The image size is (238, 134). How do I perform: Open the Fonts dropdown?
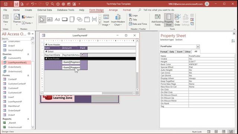pyautogui.click(x=27, y=23)
